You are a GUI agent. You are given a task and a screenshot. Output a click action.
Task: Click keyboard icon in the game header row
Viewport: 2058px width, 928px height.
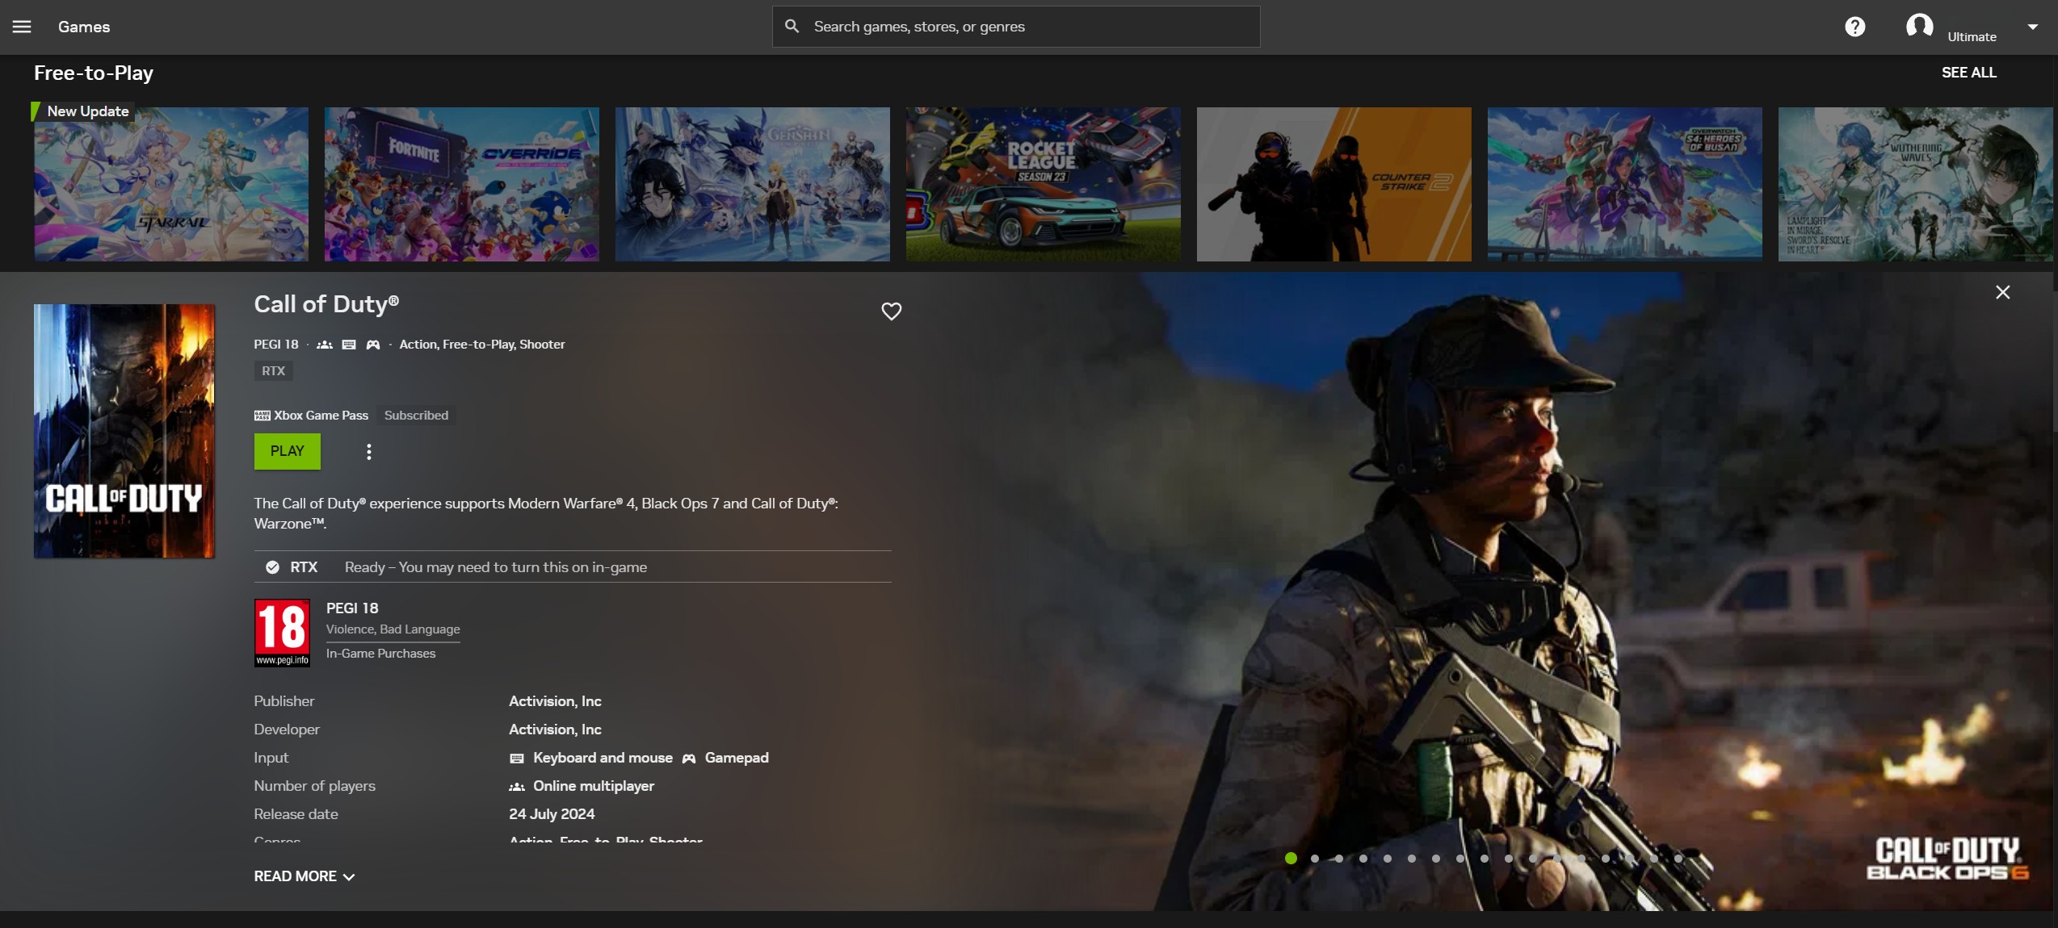pyautogui.click(x=349, y=345)
